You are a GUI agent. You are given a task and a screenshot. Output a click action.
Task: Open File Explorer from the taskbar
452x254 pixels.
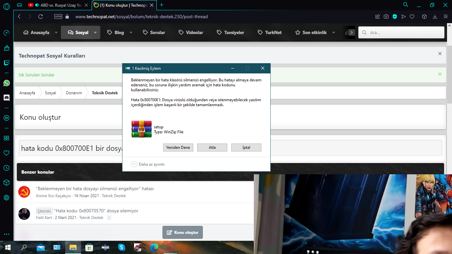pyautogui.click(x=73, y=247)
